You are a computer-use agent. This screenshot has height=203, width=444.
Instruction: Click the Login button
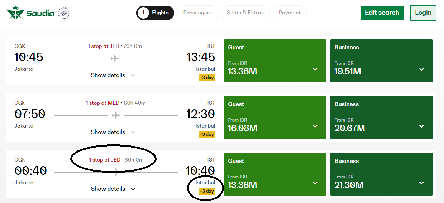(423, 13)
